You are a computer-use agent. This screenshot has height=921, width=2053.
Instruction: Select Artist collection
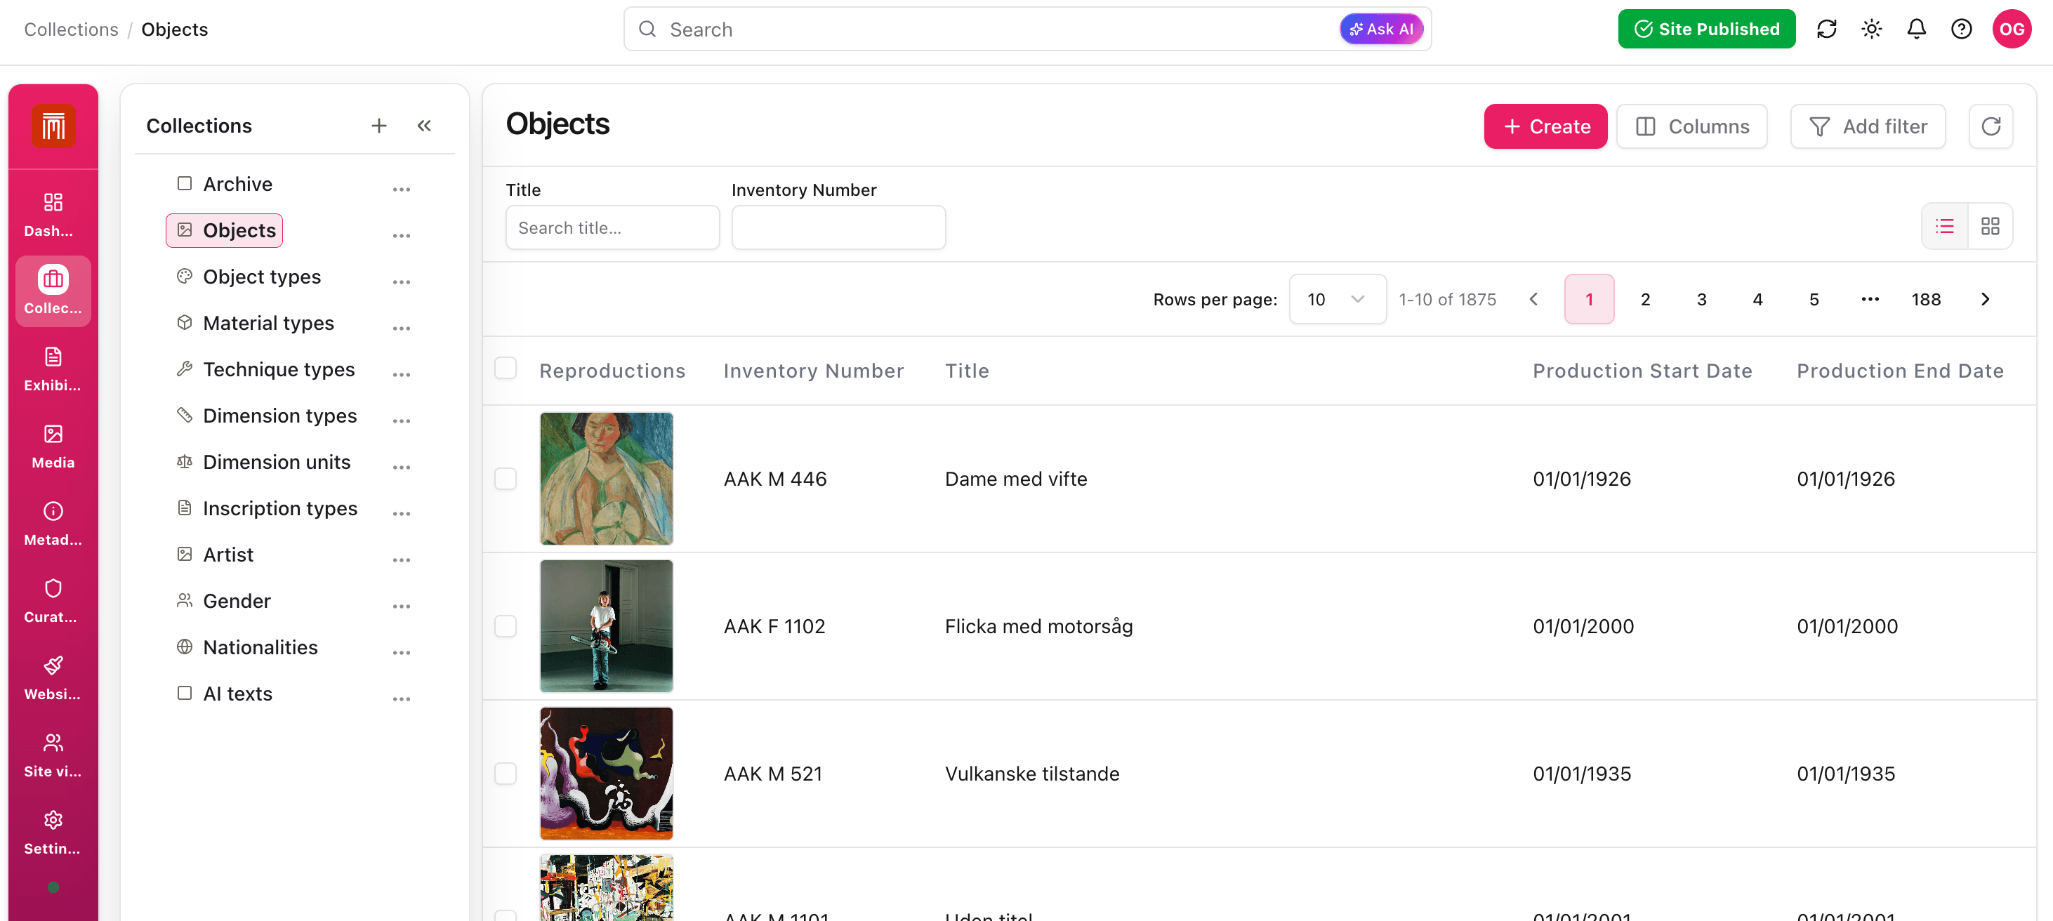click(x=214, y=555)
